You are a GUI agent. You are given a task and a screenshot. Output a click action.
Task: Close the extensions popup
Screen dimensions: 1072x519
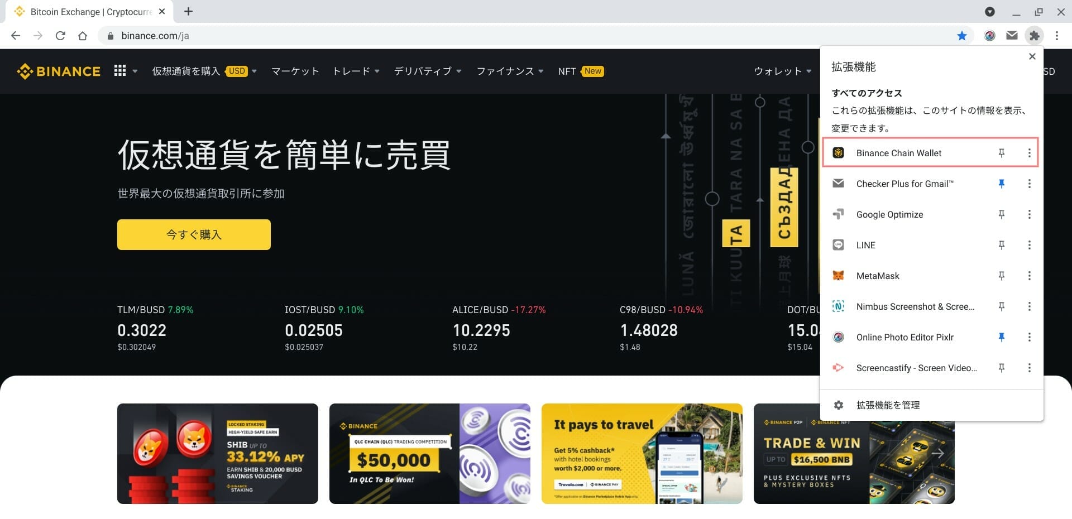pyautogui.click(x=1032, y=56)
